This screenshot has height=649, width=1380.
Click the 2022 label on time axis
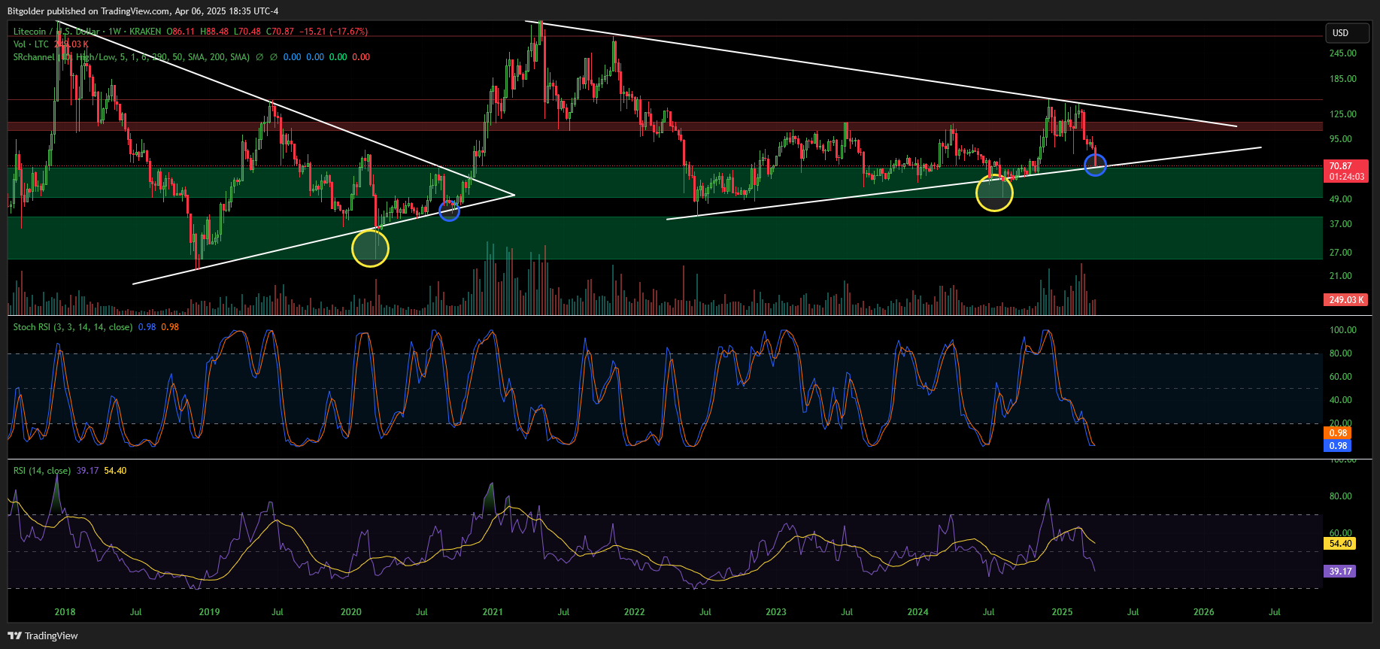pyautogui.click(x=635, y=612)
